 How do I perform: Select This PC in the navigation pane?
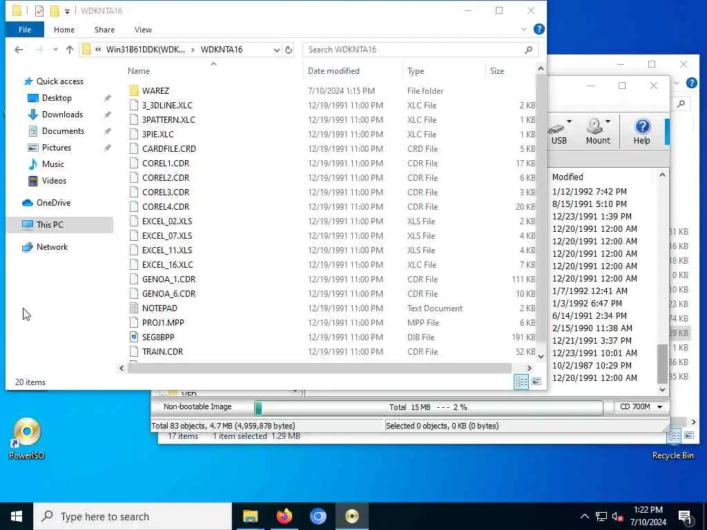coord(50,224)
